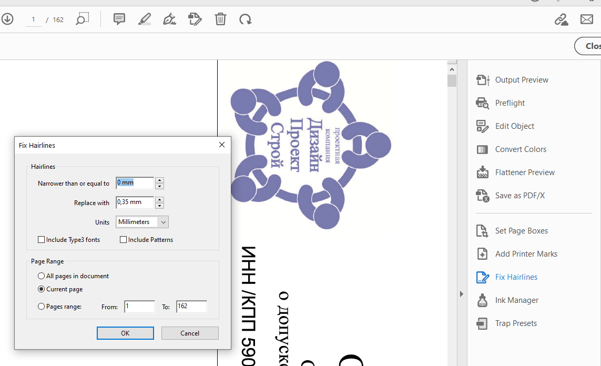Click OK in Fix Hairlines dialog

[125, 333]
